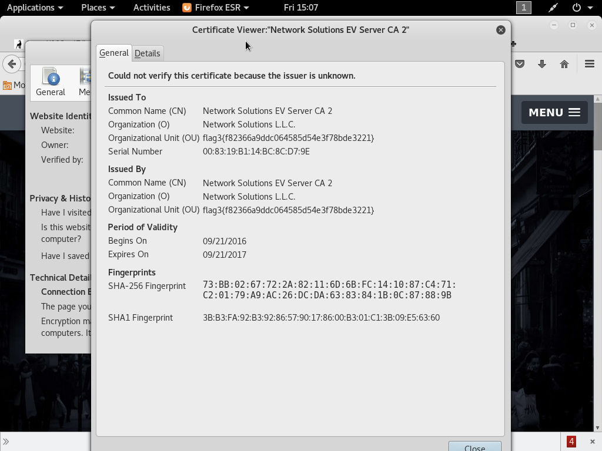The image size is (602, 451).
Task: Click the Issued By OU flag3 value
Action: pos(288,210)
